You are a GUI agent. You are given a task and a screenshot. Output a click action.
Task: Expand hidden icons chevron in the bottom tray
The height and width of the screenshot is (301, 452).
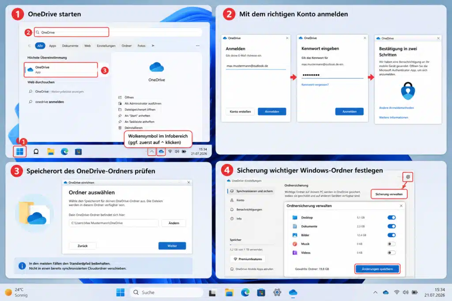point(375,292)
